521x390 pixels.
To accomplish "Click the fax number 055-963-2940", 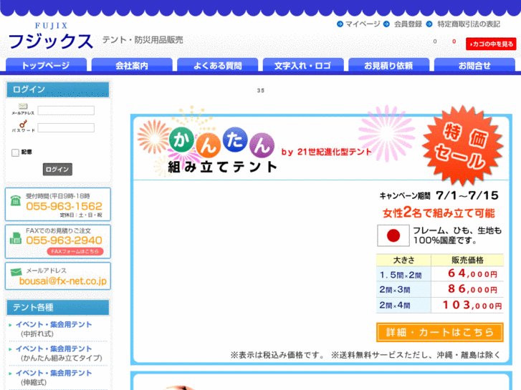I will [64, 240].
